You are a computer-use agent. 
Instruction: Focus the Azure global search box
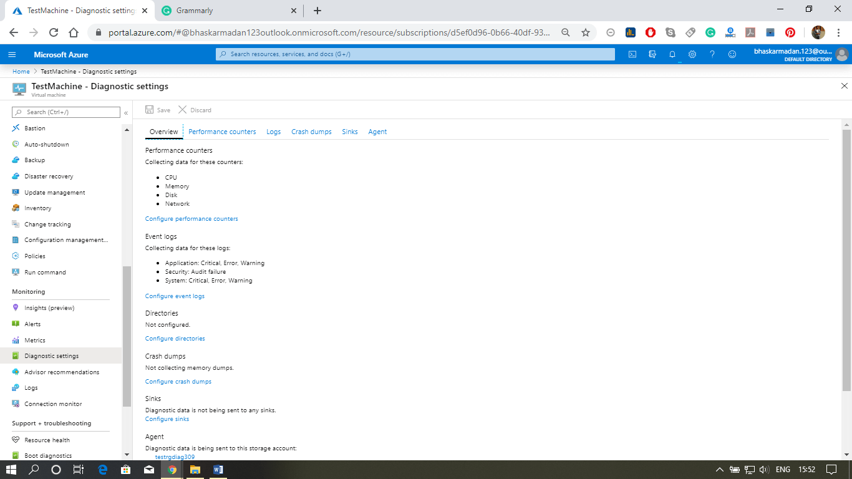pyautogui.click(x=415, y=54)
